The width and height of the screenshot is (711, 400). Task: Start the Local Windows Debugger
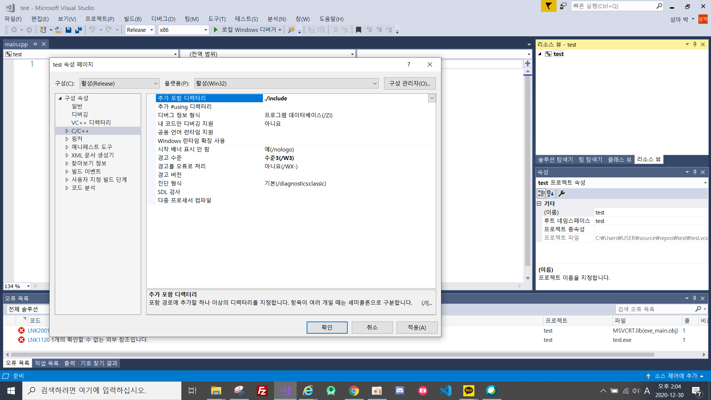[x=216, y=30]
